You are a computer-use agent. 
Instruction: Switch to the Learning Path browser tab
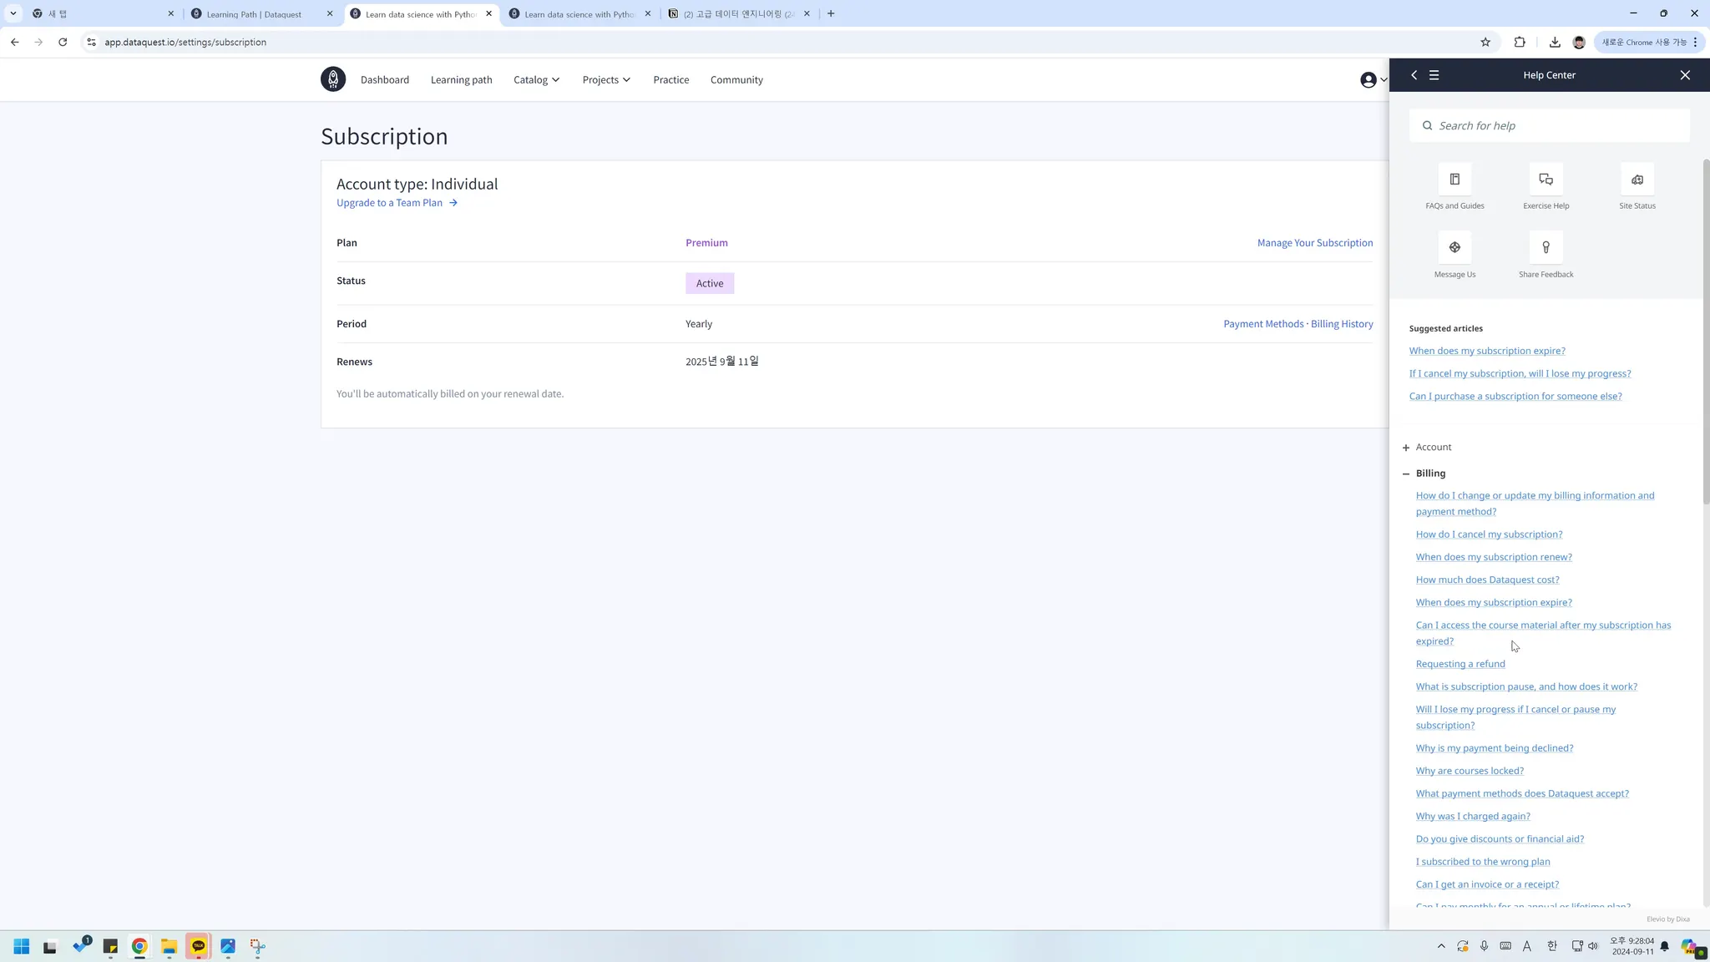point(254,14)
